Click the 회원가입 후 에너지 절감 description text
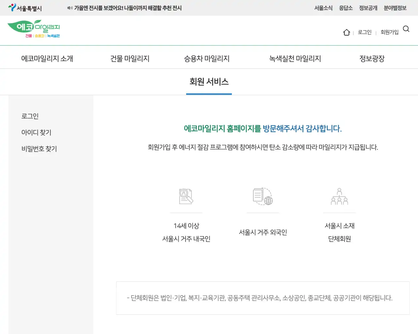This screenshot has width=418, height=334. coord(263,147)
